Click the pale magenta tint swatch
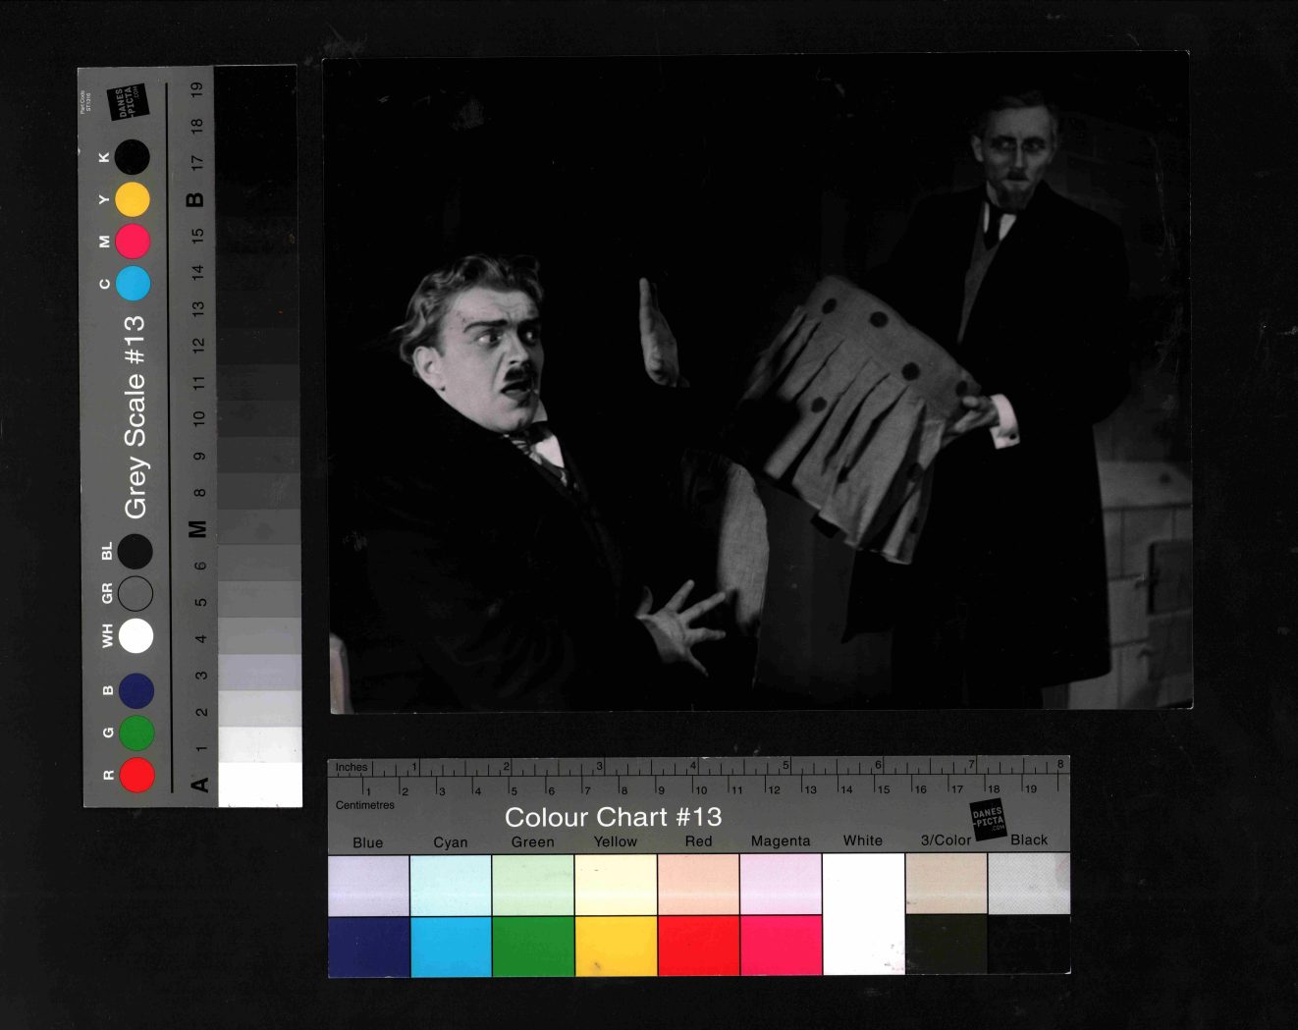The height and width of the screenshot is (1030, 1298). click(x=781, y=885)
